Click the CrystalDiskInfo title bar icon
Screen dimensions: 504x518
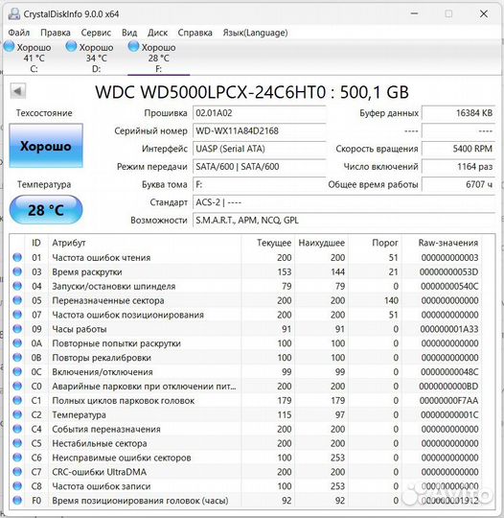tap(13, 13)
